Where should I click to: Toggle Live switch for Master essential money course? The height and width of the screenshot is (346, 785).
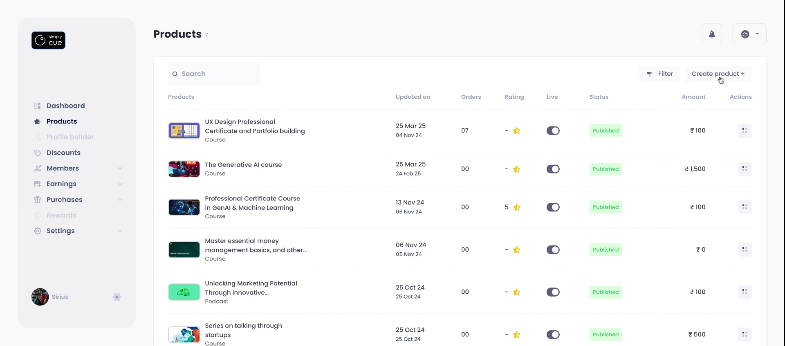pyautogui.click(x=553, y=250)
